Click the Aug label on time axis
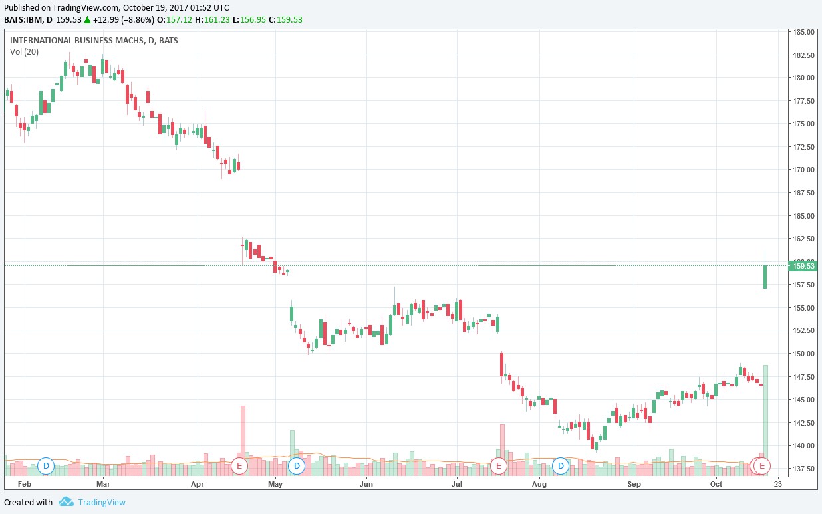Screen dimensions: 822x514 (x=539, y=485)
